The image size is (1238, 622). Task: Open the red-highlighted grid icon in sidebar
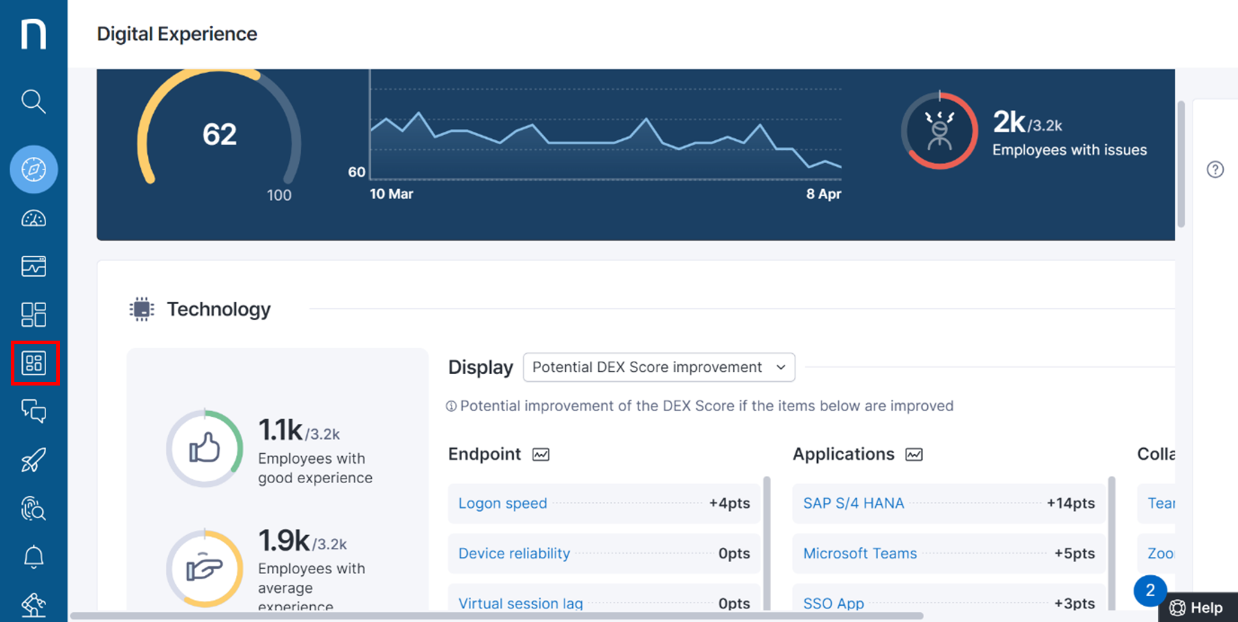pos(34,363)
